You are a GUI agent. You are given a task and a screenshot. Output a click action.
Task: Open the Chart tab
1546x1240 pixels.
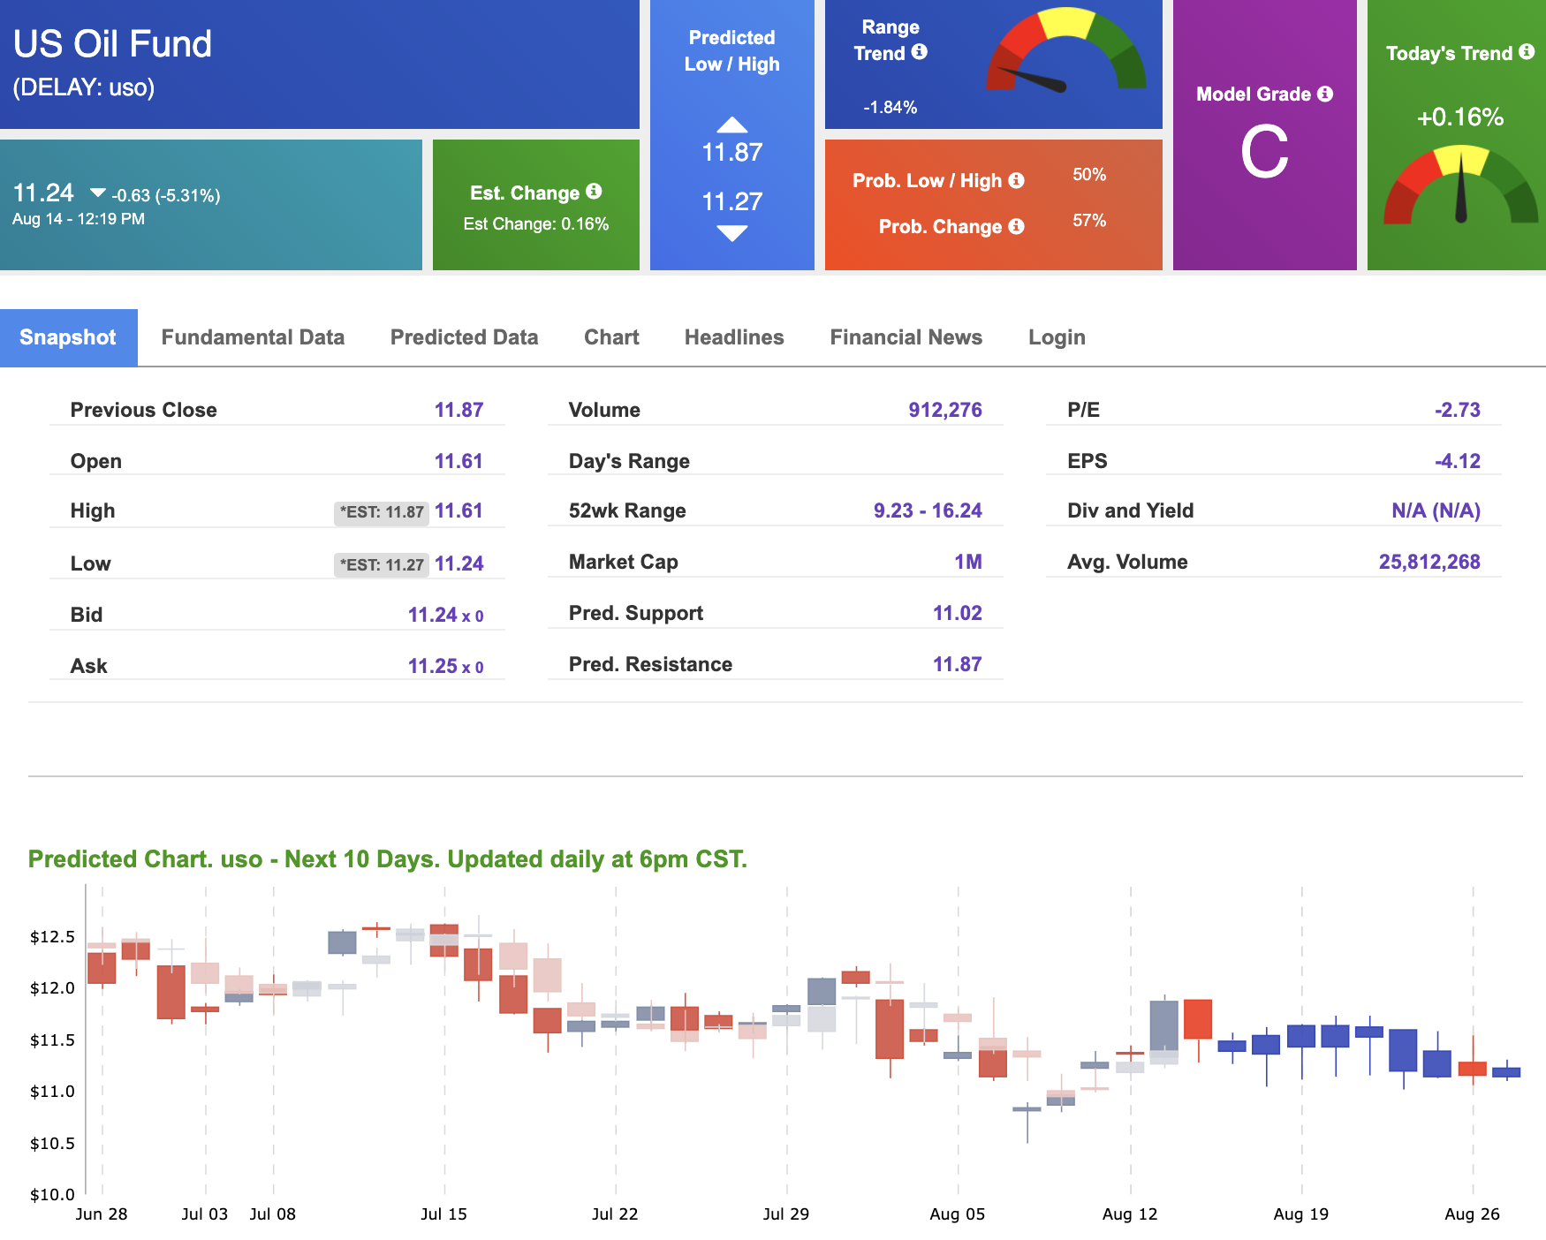click(611, 337)
